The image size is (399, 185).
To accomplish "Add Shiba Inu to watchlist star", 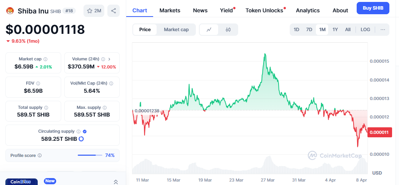I will pyautogui.click(x=94, y=11).
